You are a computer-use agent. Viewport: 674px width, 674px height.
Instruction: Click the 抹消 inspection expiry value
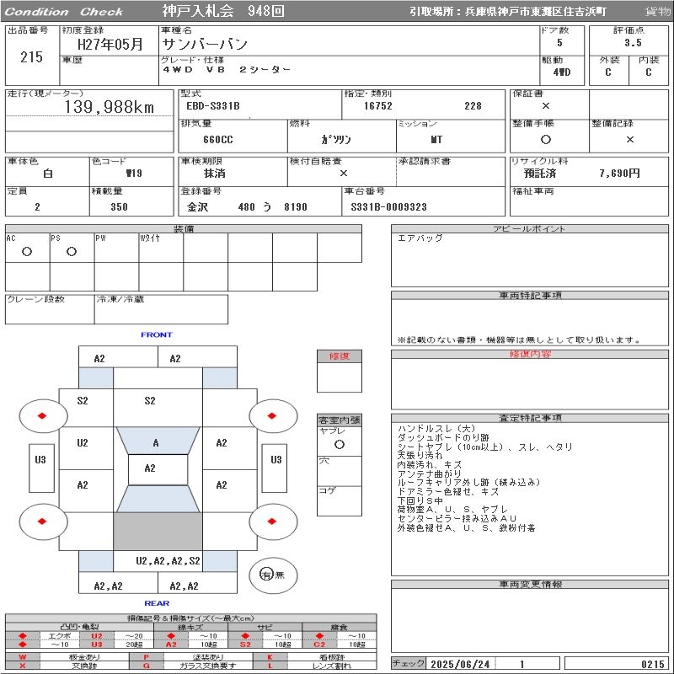coord(215,174)
